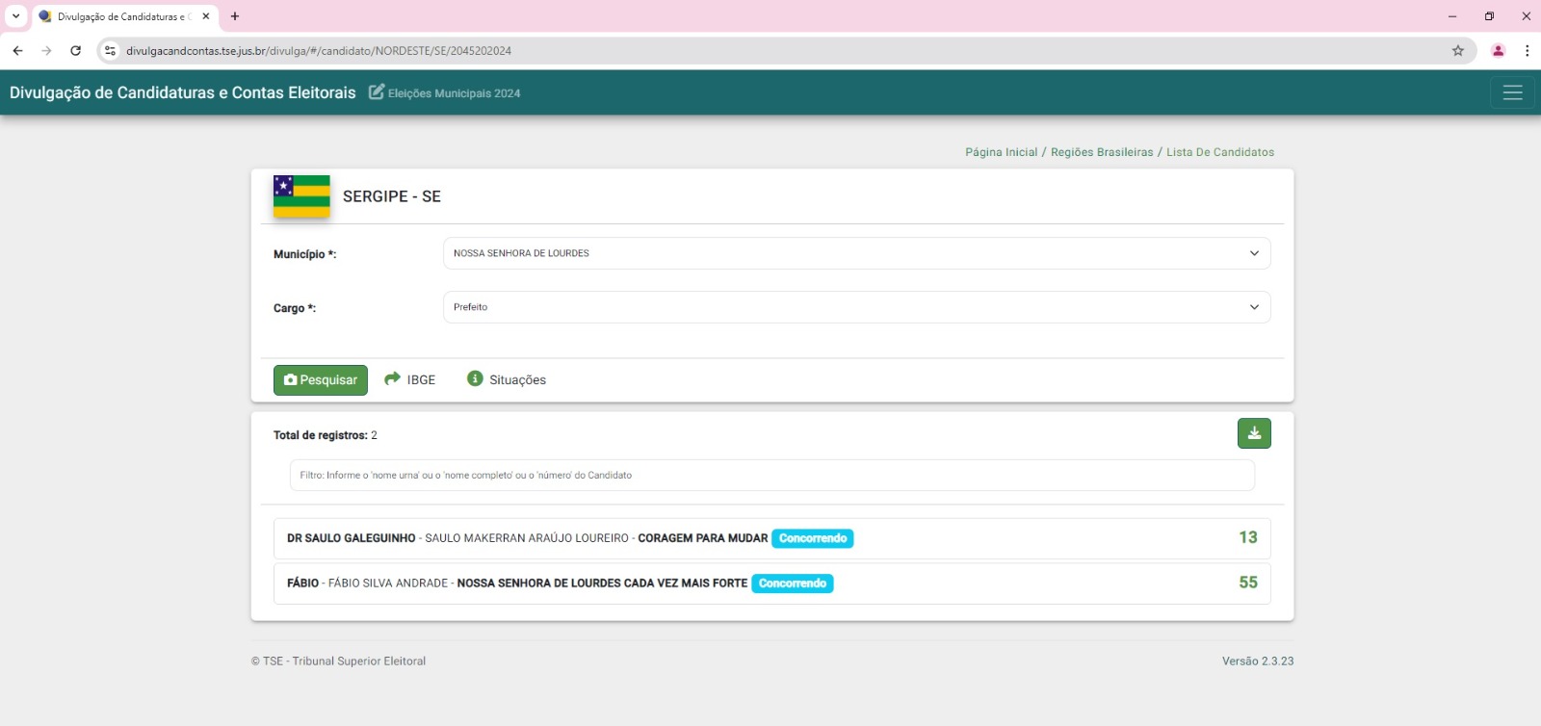The width and height of the screenshot is (1541, 726).
Task: Click the browser back arrow
Action: (x=17, y=51)
